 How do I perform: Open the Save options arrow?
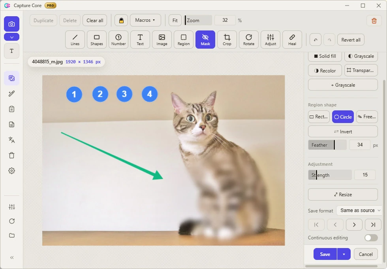[344, 254]
